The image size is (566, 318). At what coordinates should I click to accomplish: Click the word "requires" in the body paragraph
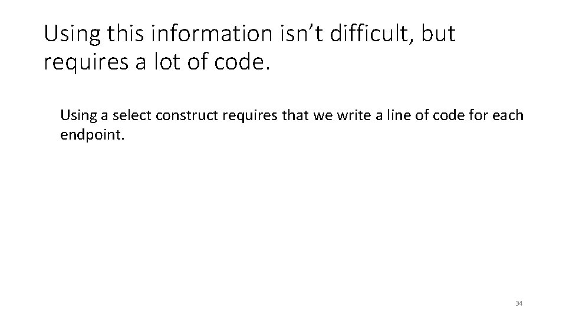(x=250, y=116)
